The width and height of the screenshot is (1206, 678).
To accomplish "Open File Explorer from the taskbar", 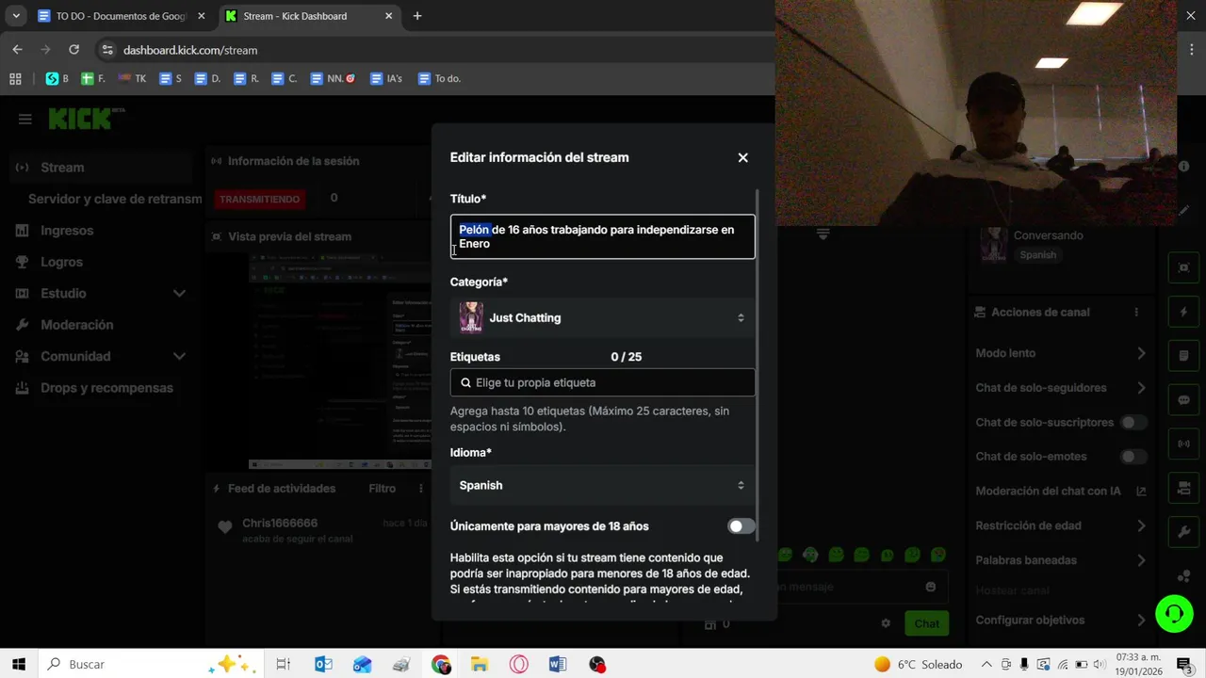I will click(479, 665).
